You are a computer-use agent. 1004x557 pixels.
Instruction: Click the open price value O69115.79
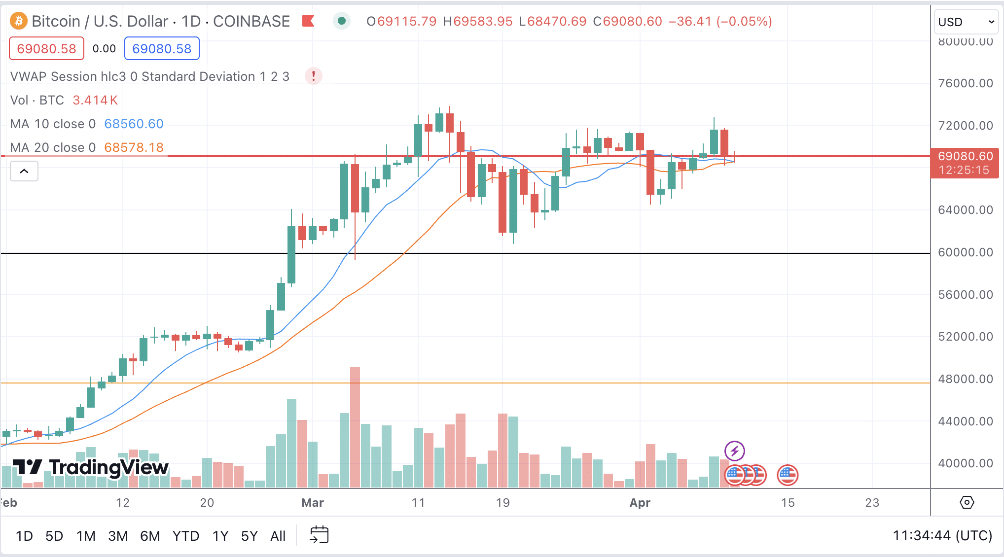point(401,21)
